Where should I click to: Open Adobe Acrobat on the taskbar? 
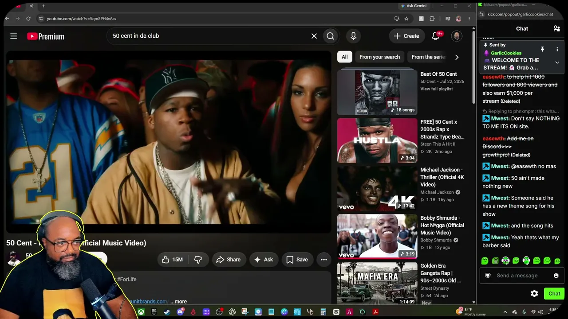(375, 312)
